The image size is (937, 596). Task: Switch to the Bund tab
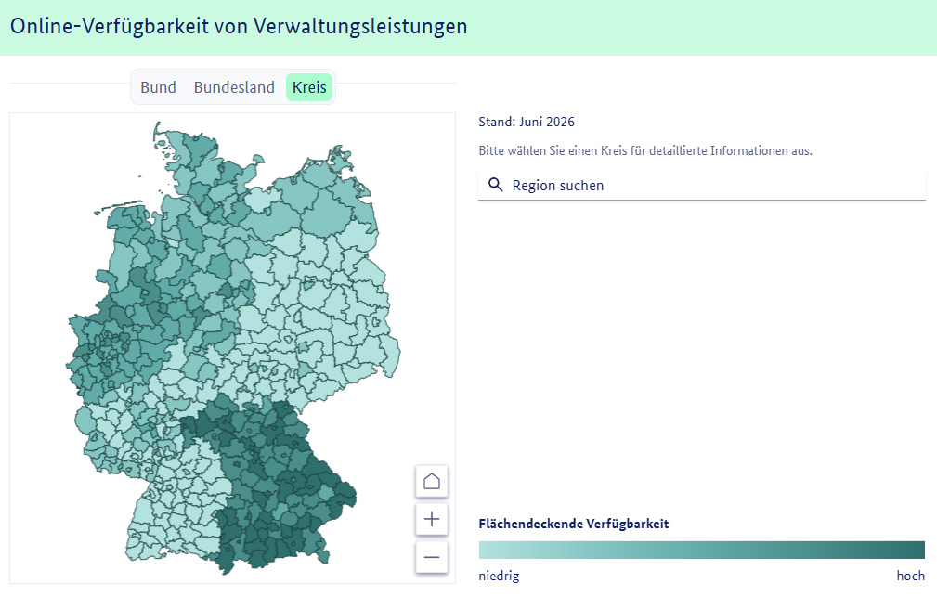[159, 87]
